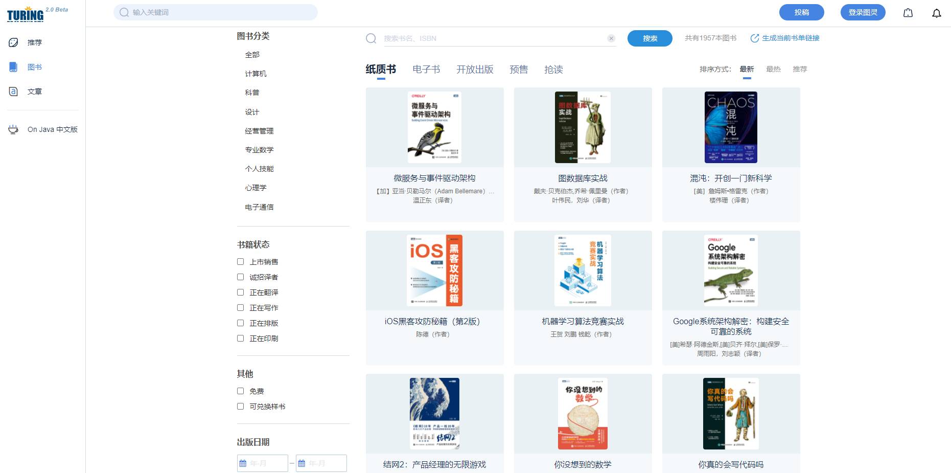951x473 pixels.
Task: Open Google系统架构解密 book cover
Action: [x=731, y=271]
